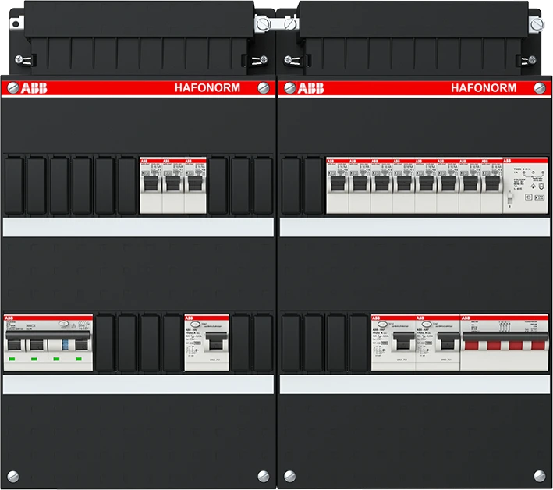
Task: Toggle the leftmost breaker in the upper right row
Action: coord(337,184)
